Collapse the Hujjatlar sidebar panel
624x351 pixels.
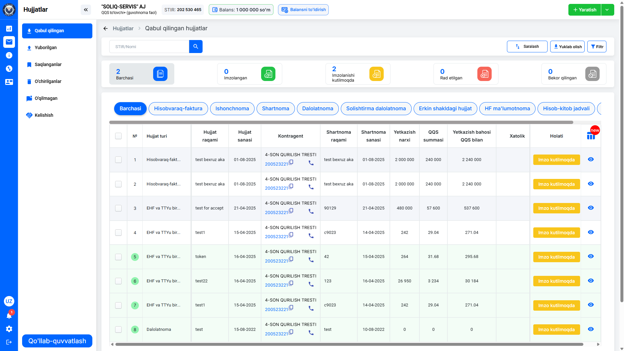86,10
